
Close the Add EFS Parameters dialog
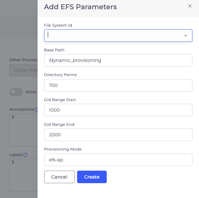(x=190, y=6)
